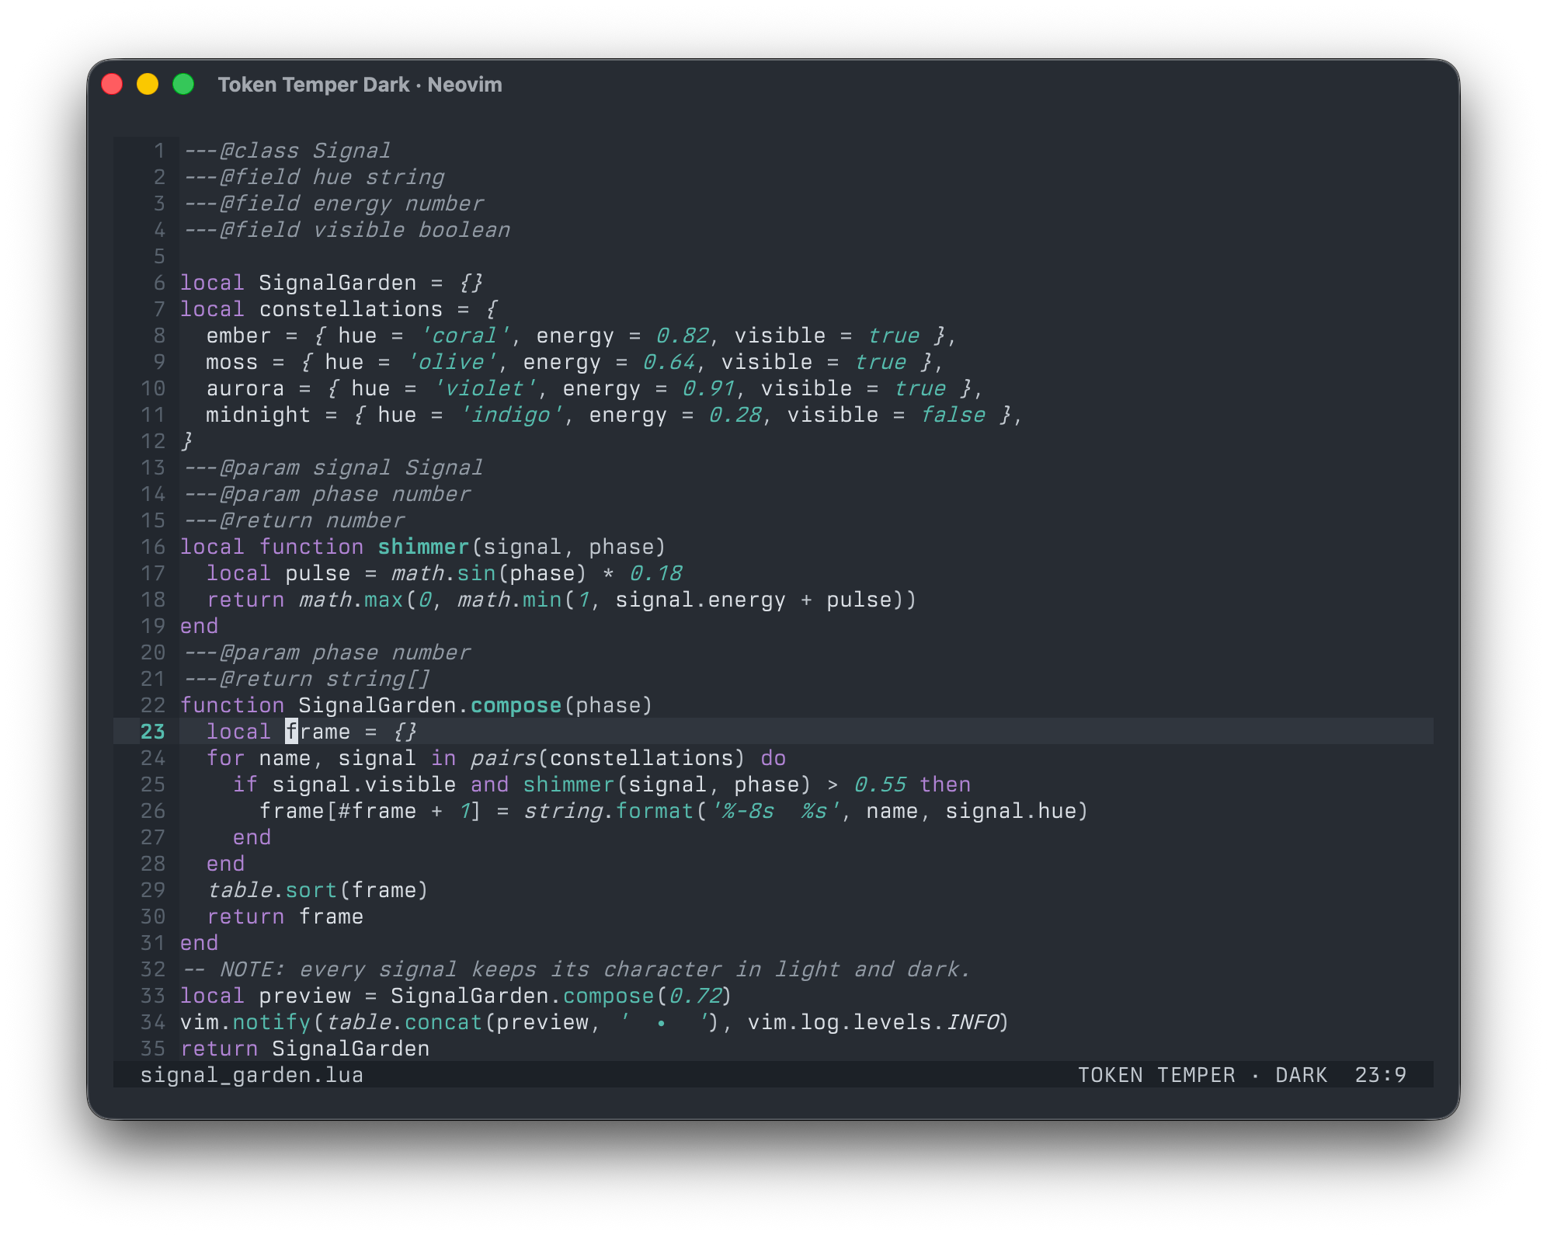The width and height of the screenshot is (1547, 1235).
Task: Click 'constellations' identifier on line 7
Action: (x=351, y=309)
